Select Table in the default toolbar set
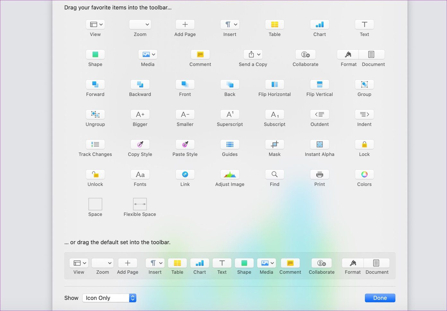Screen dimensions: 447x311 tap(177, 263)
